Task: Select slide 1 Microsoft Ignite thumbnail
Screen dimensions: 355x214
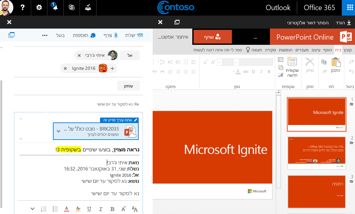Action: [x=316, y=114]
